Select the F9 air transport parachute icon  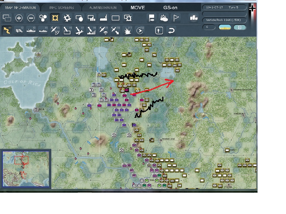[103, 30]
